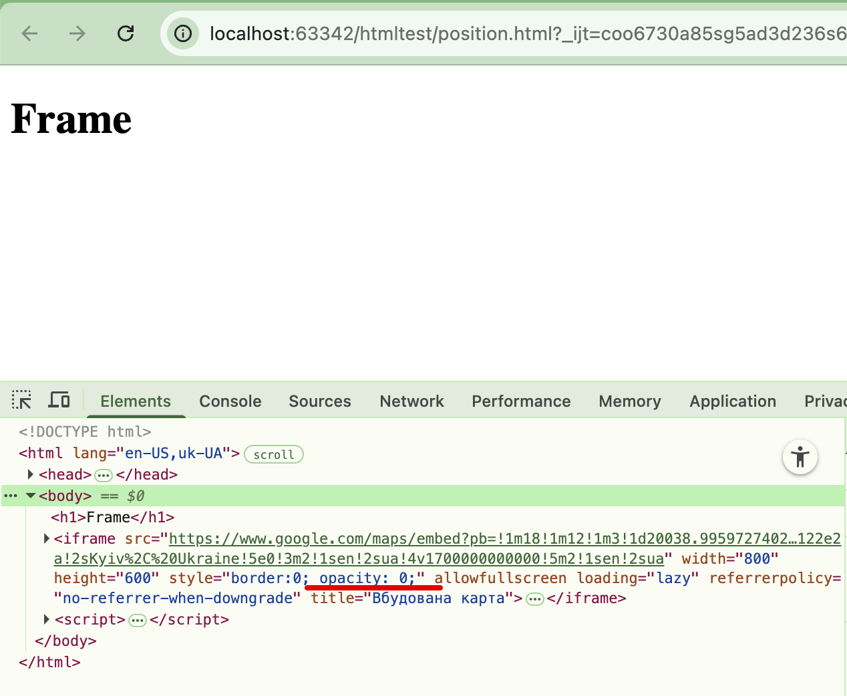
Task: Click the ellipsis inside the iframe element
Action: tap(535, 599)
